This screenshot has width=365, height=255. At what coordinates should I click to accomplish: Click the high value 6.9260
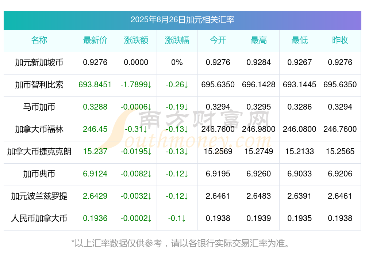(x=259, y=174)
